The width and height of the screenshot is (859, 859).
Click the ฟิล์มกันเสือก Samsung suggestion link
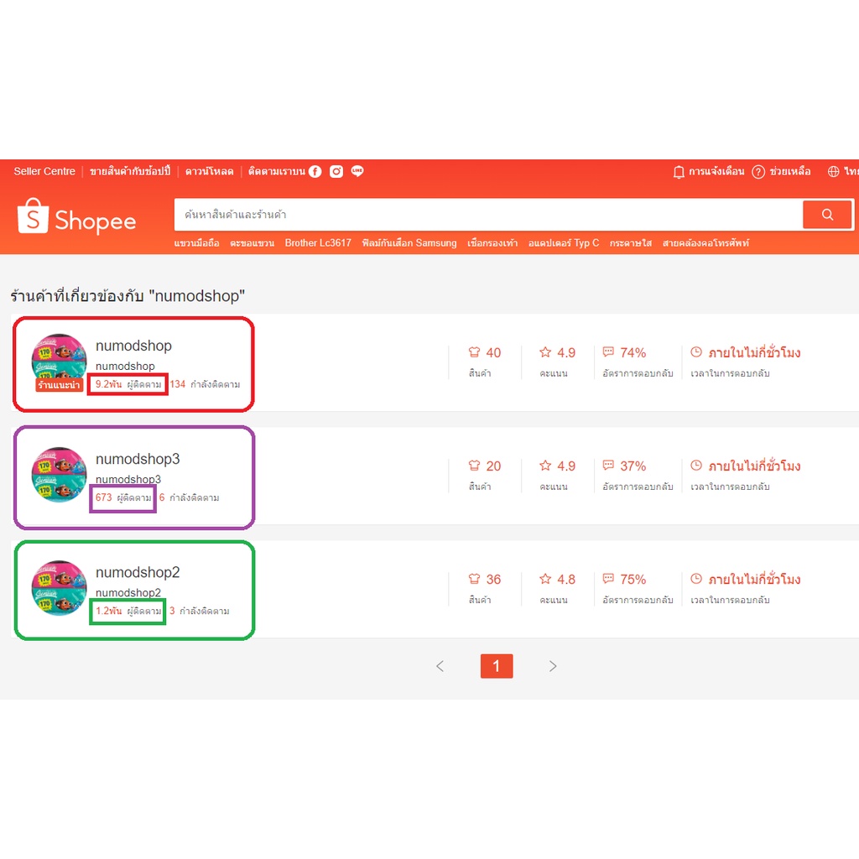point(409,243)
